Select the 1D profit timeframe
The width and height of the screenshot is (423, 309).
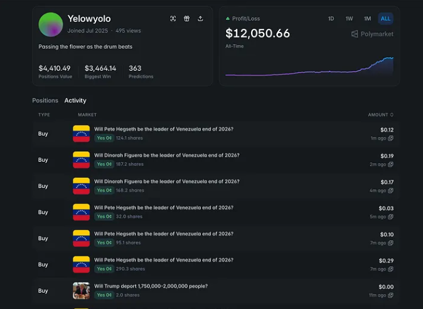[331, 19]
